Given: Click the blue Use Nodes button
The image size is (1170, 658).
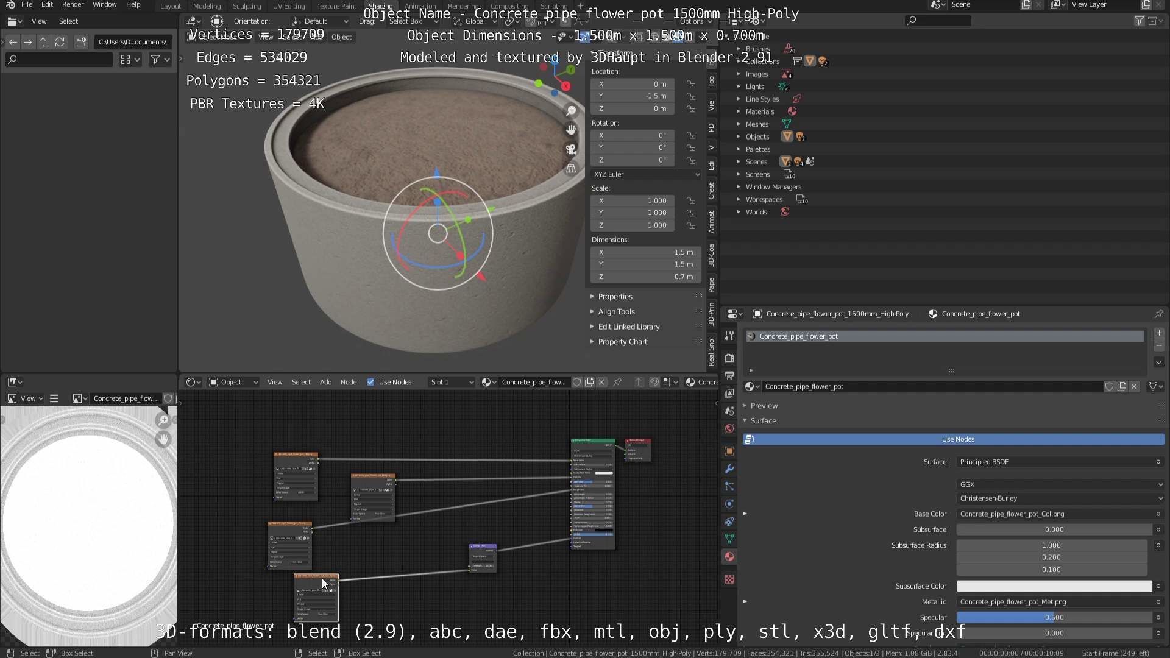Looking at the screenshot, I should pos(954,439).
